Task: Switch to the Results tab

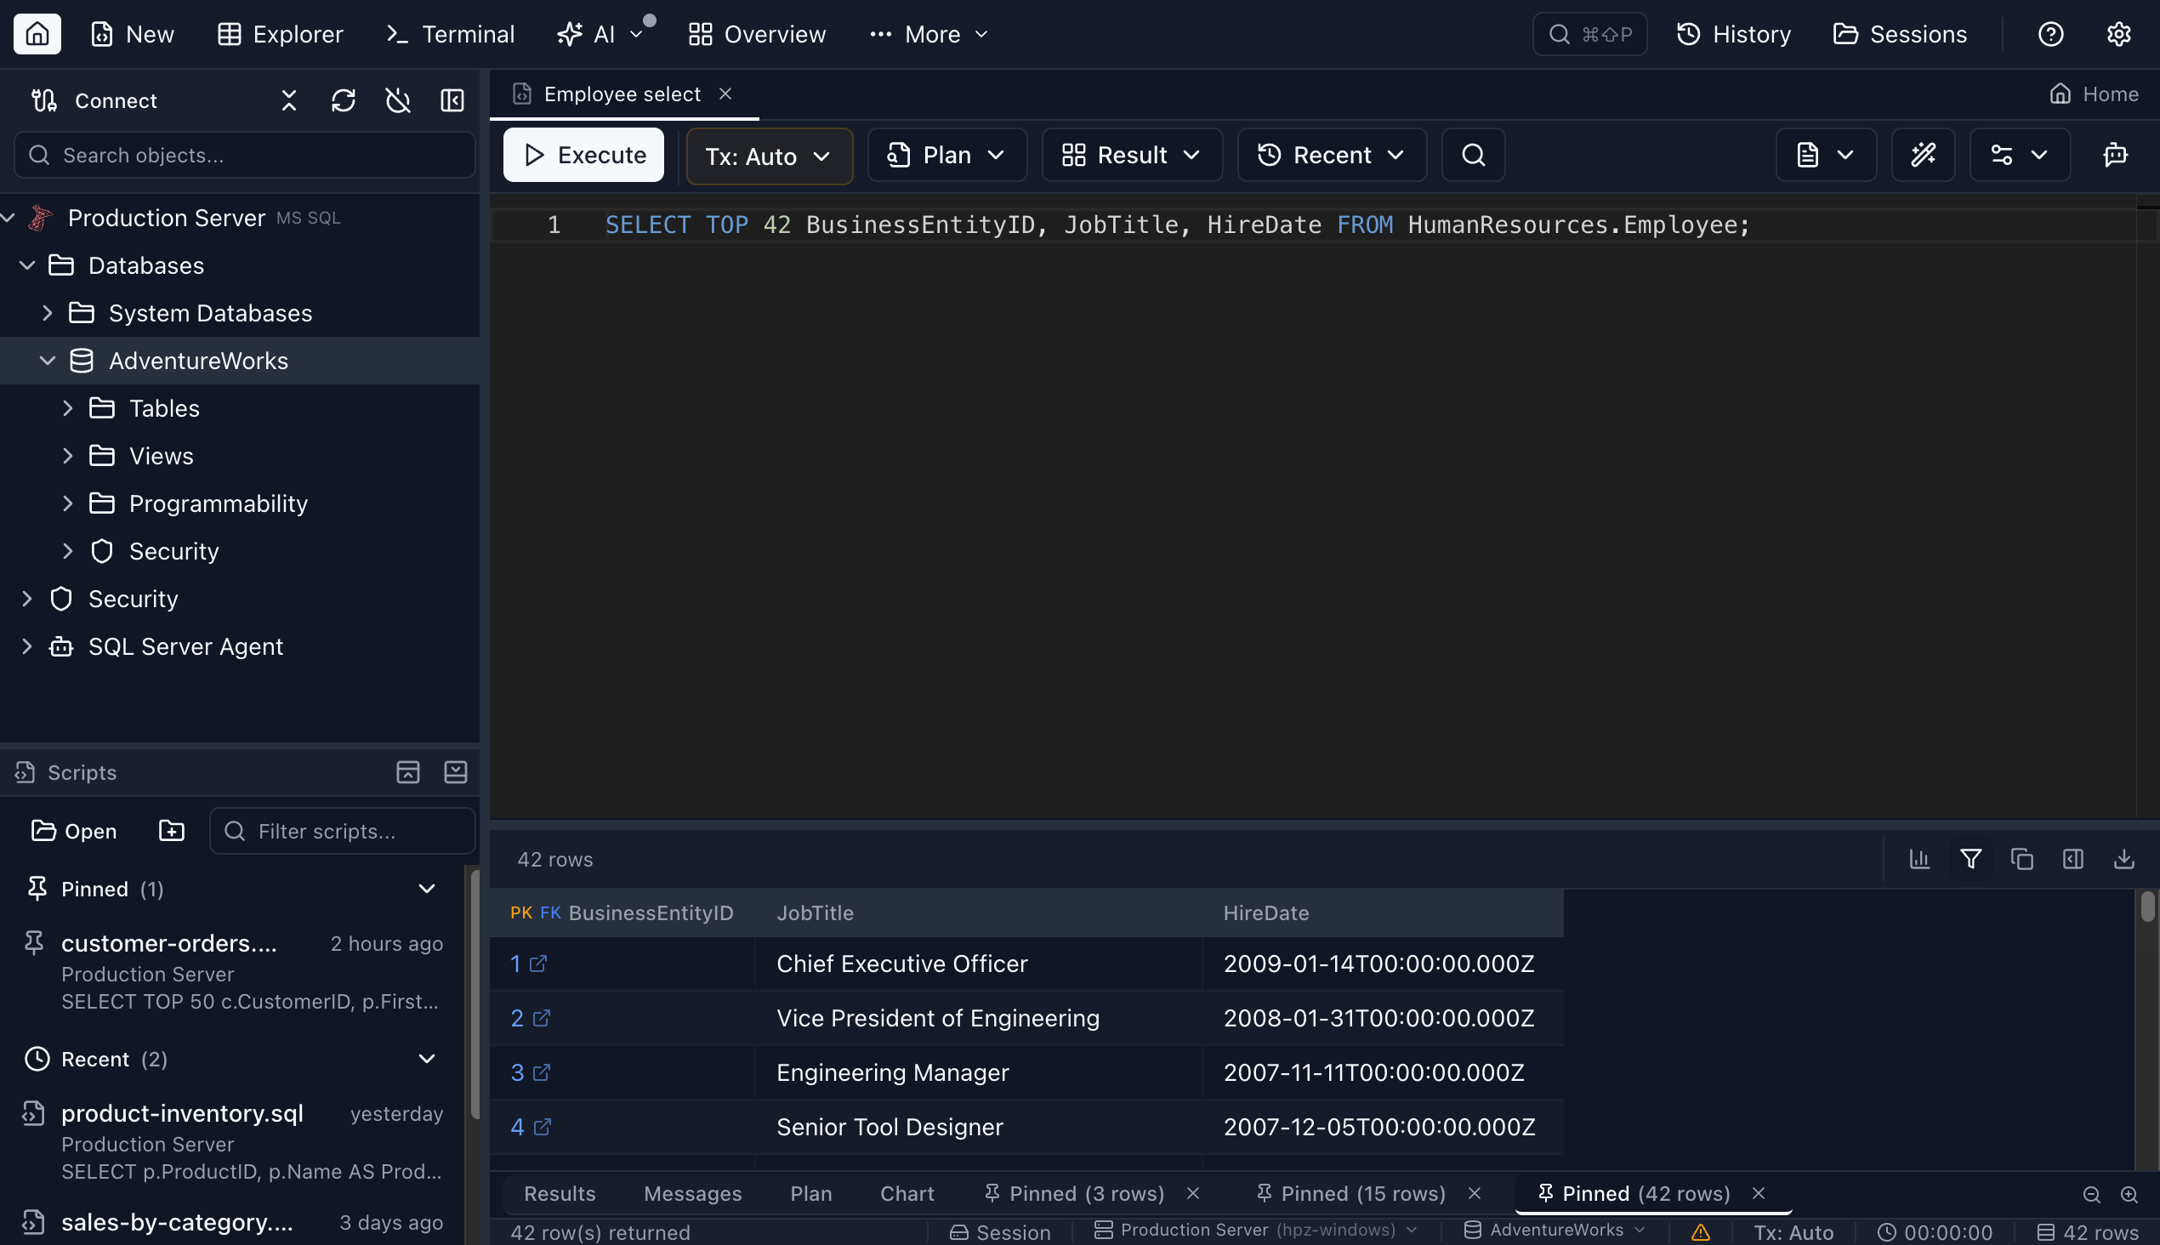Action: 560,1194
